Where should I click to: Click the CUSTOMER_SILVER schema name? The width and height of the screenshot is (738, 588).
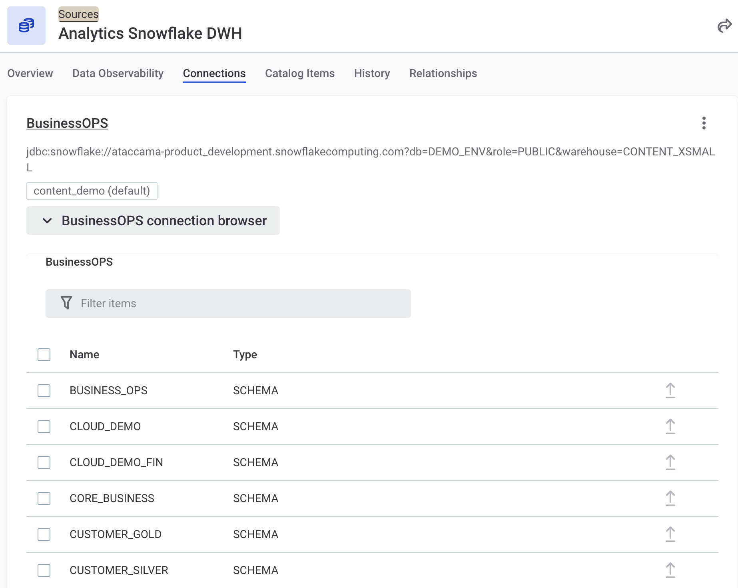pos(119,570)
